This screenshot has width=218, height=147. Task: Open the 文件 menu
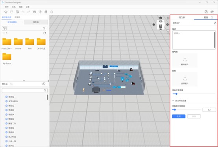[x=7, y=7]
